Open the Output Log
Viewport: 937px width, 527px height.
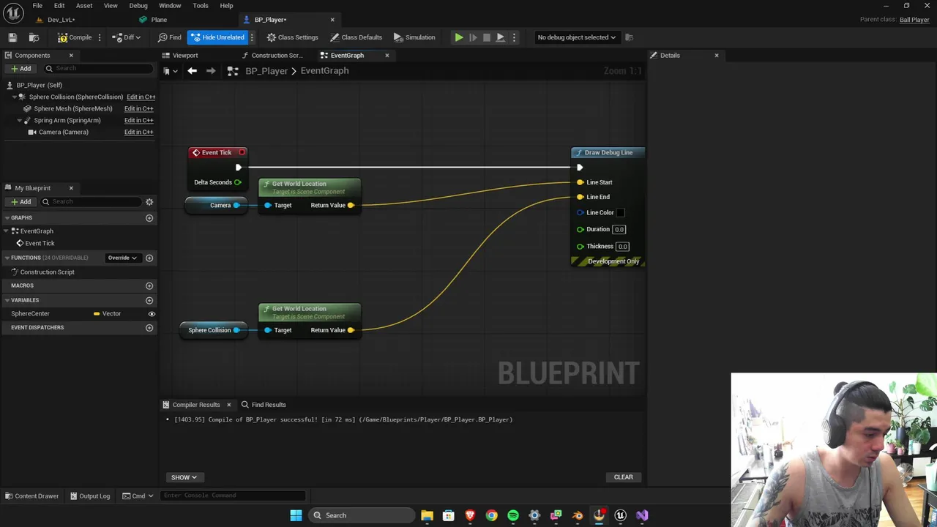click(x=89, y=496)
